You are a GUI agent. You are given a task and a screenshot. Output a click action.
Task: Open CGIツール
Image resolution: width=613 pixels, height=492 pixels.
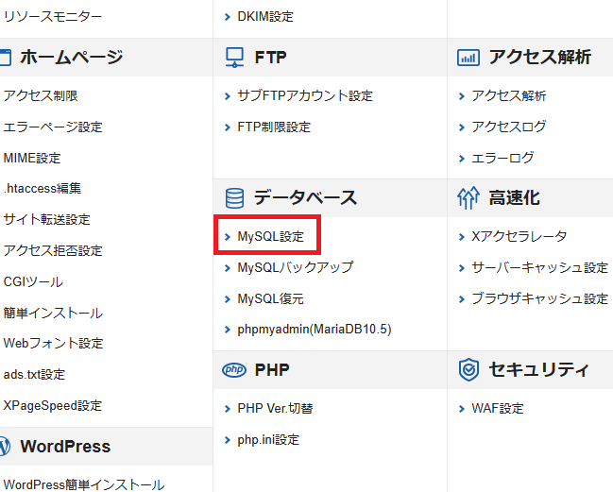33,281
